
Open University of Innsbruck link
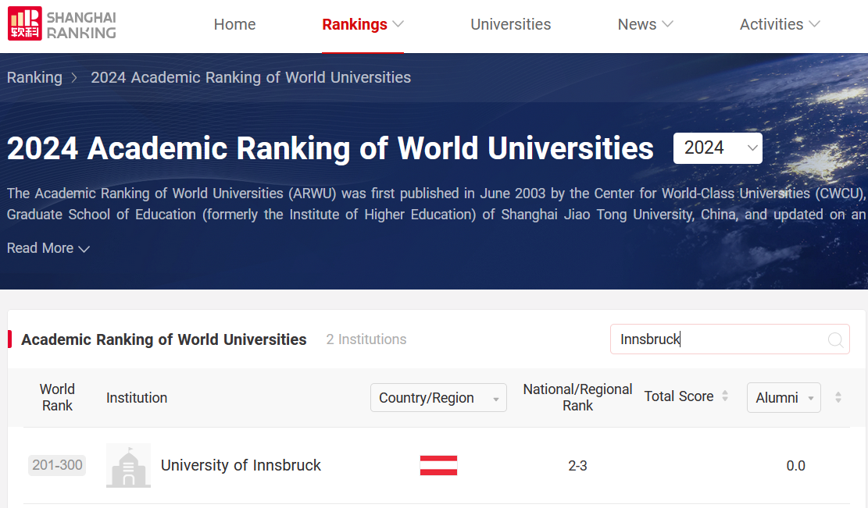[x=241, y=465]
